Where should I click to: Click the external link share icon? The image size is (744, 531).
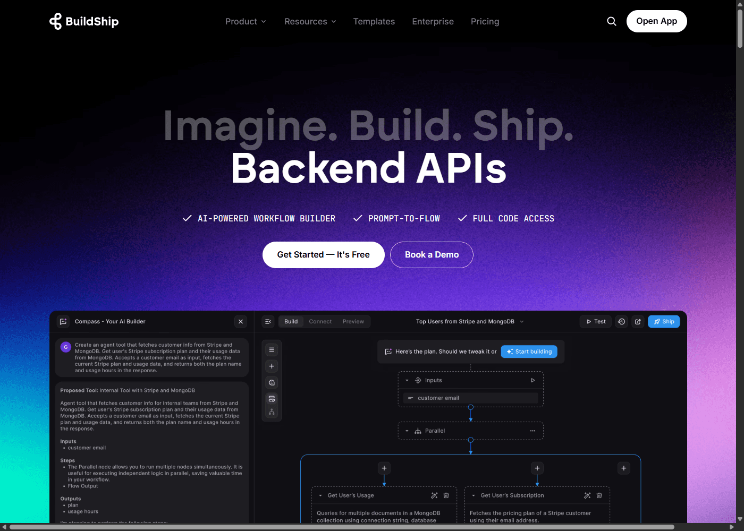point(638,322)
